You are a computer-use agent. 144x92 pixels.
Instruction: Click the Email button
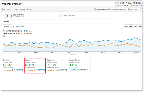point(4,9)
